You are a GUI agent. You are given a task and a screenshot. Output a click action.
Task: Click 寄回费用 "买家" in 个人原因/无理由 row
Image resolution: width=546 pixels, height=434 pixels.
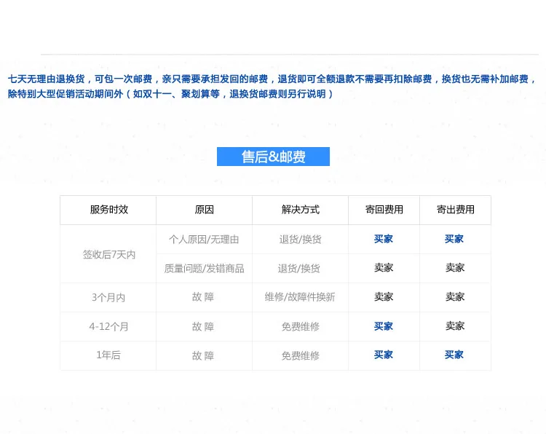coord(384,239)
